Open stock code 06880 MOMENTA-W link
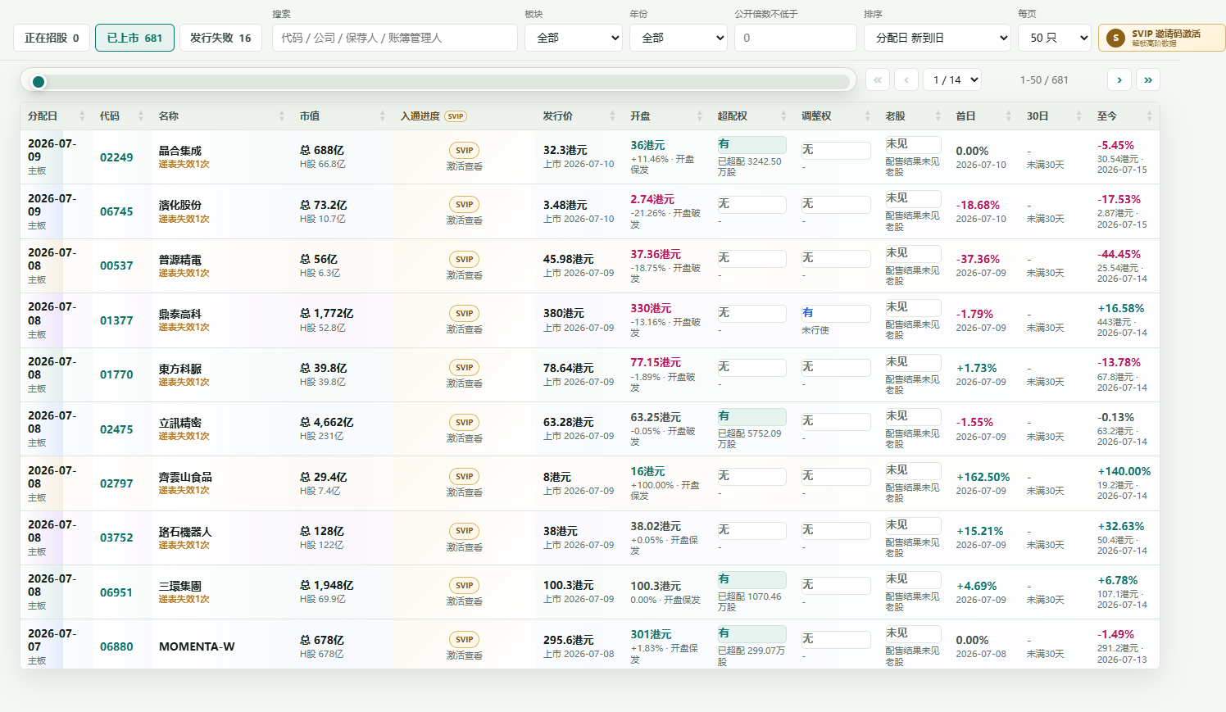Viewport: 1226px width, 712px height. [x=116, y=646]
